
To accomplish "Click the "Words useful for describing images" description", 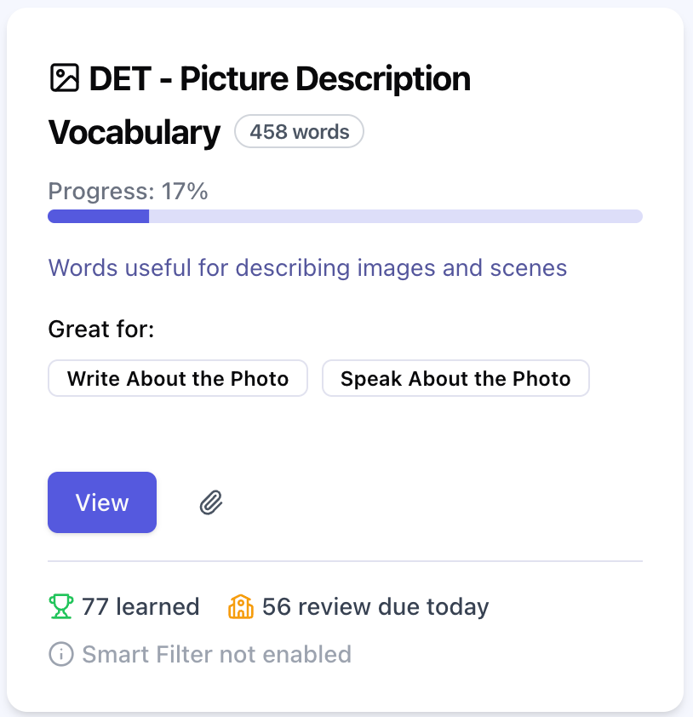I will [x=307, y=268].
